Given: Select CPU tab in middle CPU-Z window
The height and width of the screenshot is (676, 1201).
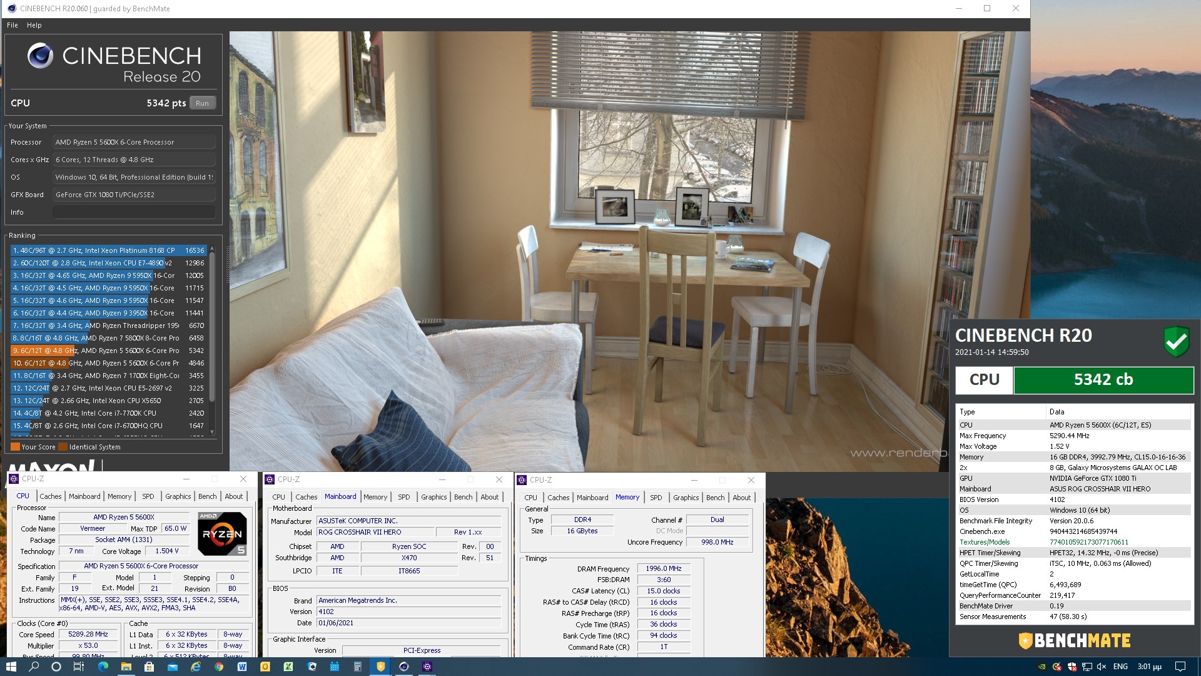Looking at the screenshot, I should (279, 497).
